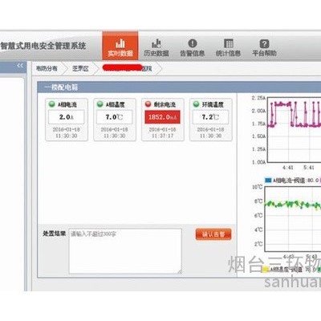Collapse the left sidebar with double chevron

pyautogui.click(x=20, y=66)
